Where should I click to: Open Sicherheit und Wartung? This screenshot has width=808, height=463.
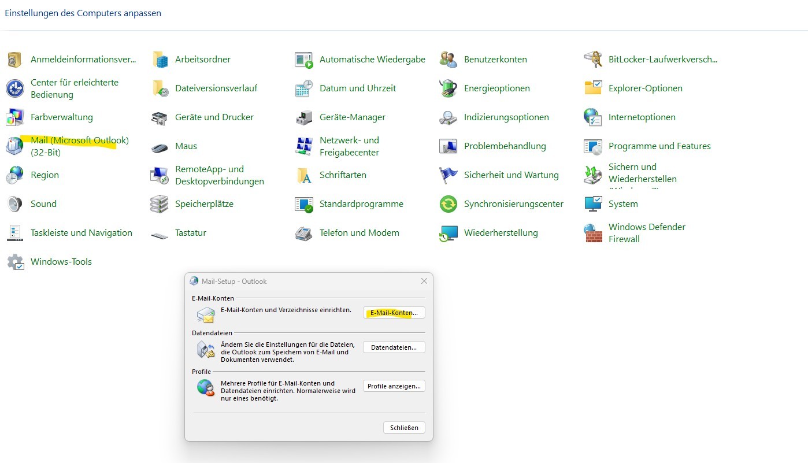pos(512,175)
